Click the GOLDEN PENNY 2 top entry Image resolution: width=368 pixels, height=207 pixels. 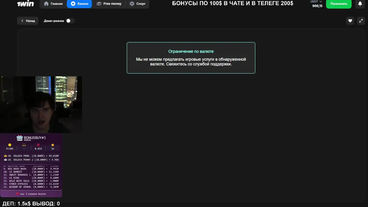click(31, 160)
